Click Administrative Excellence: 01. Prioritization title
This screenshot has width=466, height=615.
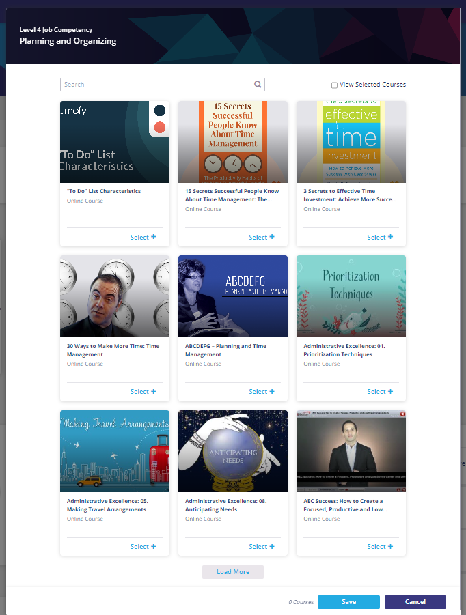(x=344, y=350)
